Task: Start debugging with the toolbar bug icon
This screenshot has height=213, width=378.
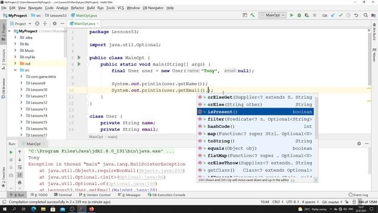Action: coord(299,15)
